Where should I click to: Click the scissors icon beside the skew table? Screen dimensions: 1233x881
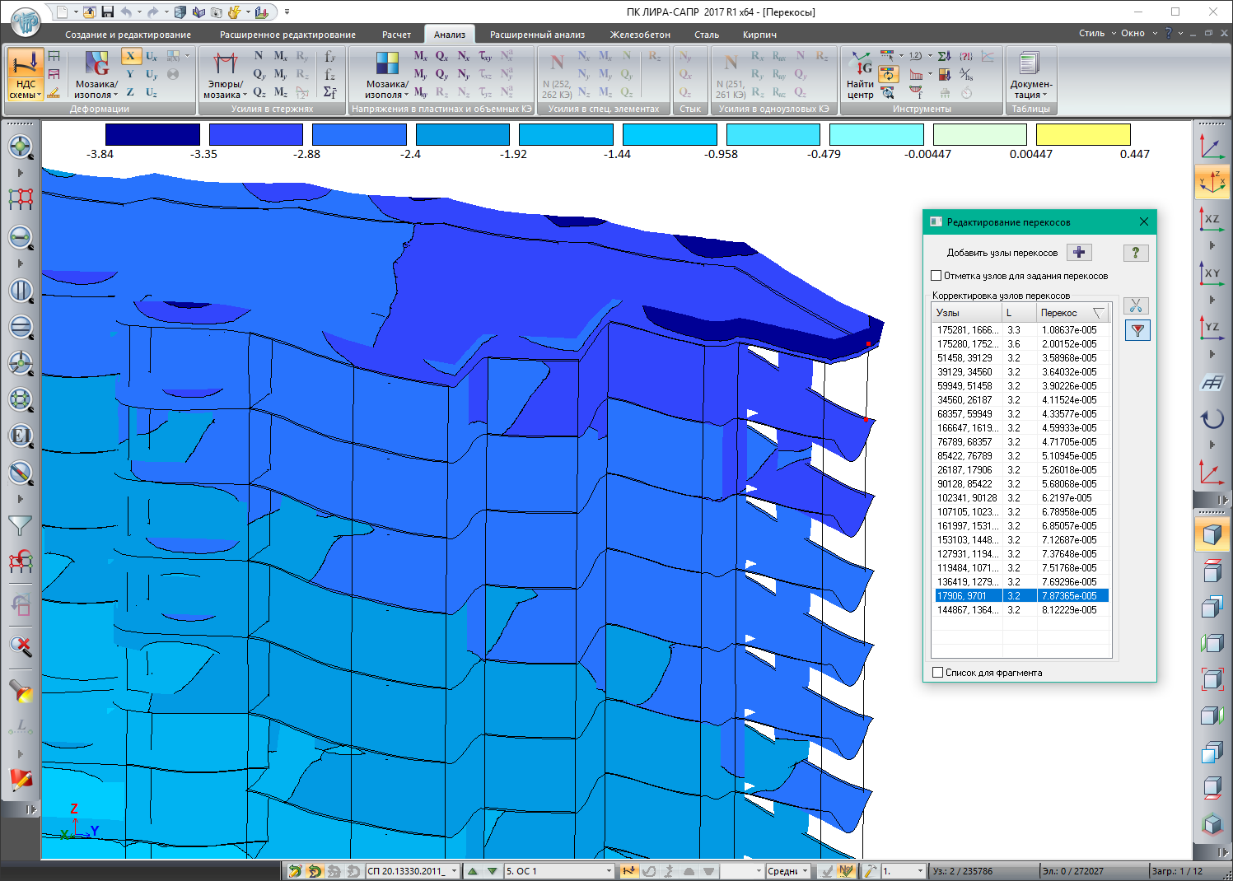[1136, 306]
